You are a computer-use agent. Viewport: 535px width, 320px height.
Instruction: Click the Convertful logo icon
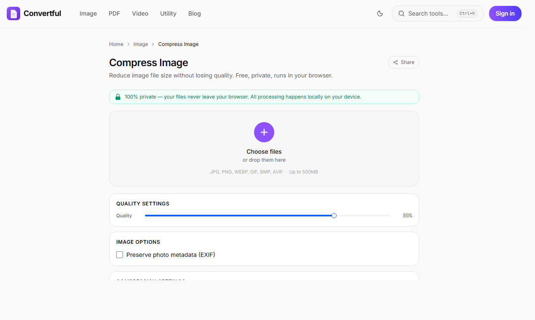tap(13, 13)
